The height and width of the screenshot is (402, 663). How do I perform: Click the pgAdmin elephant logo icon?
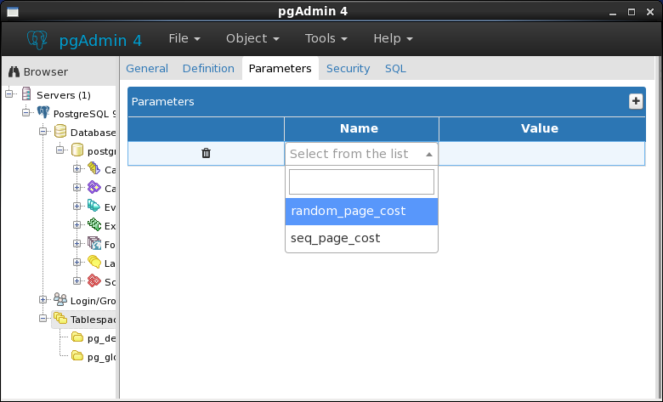pyautogui.click(x=37, y=40)
